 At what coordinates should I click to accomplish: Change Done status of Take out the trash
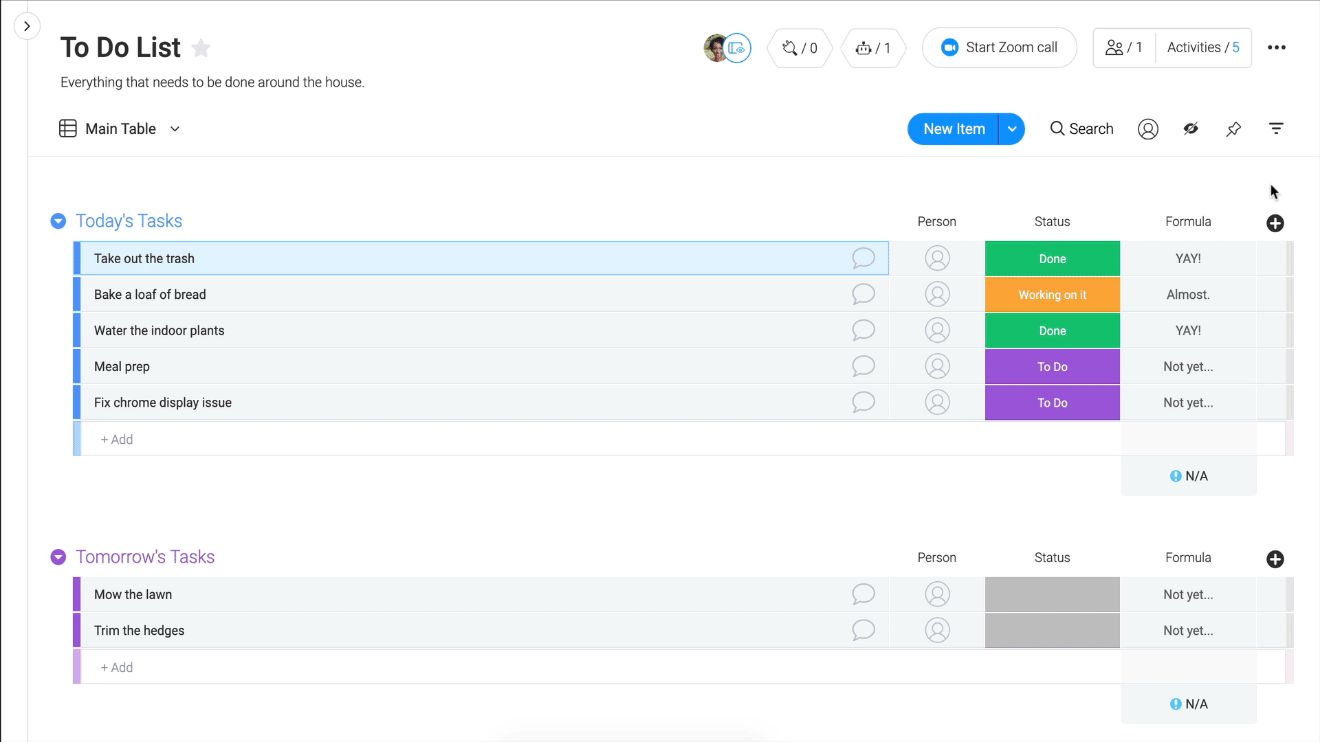click(x=1052, y=258)
